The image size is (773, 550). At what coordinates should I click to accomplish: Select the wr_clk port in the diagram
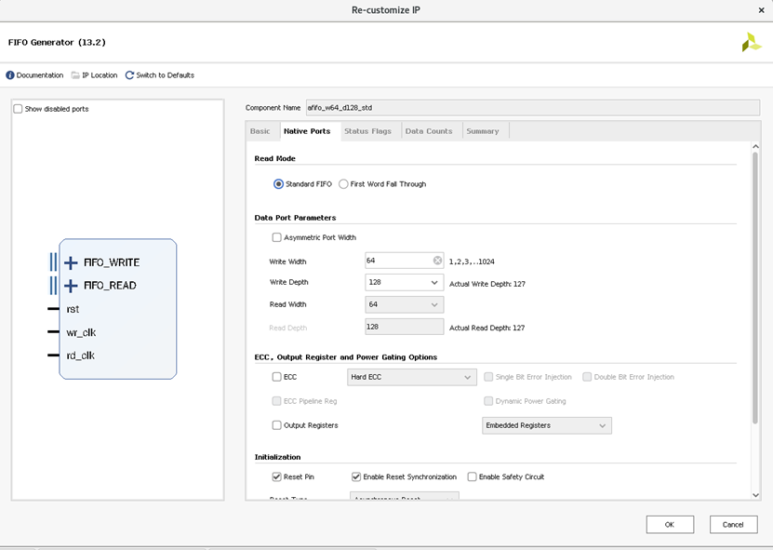click(x=81, y=333)
